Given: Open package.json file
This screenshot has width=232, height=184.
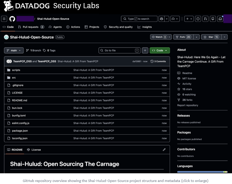Looking at the screenshot, I should pos(20,130).
